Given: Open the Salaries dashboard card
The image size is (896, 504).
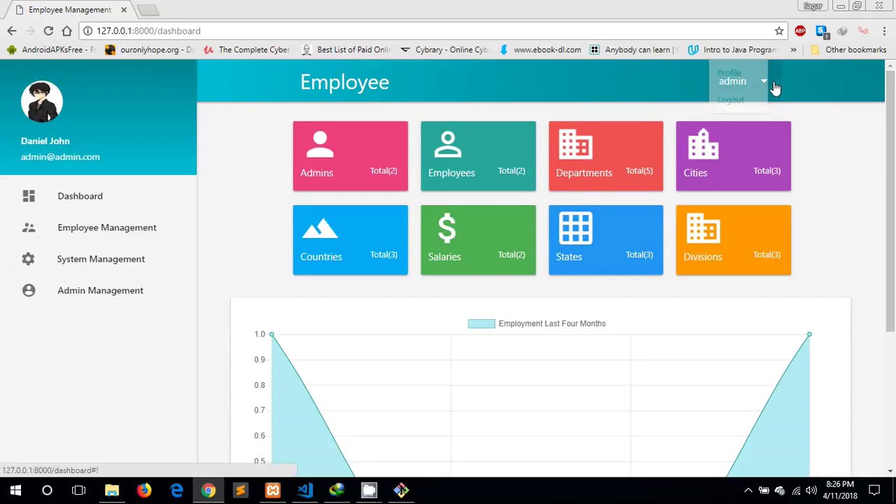Looking at the screenshot, I should point(478,240).
